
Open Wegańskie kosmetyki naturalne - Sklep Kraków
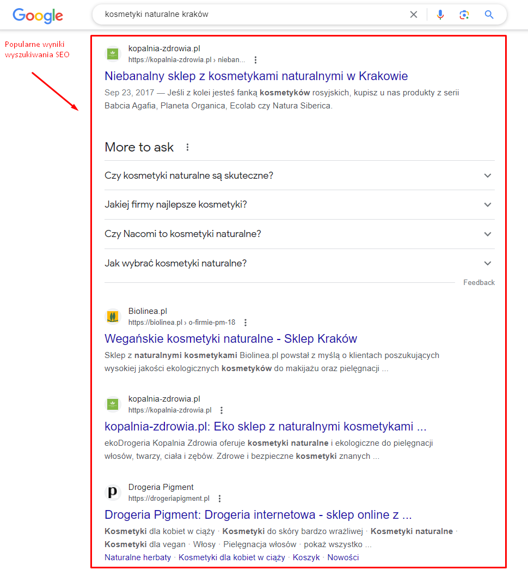pyautogui.click(x=231, y=339)
